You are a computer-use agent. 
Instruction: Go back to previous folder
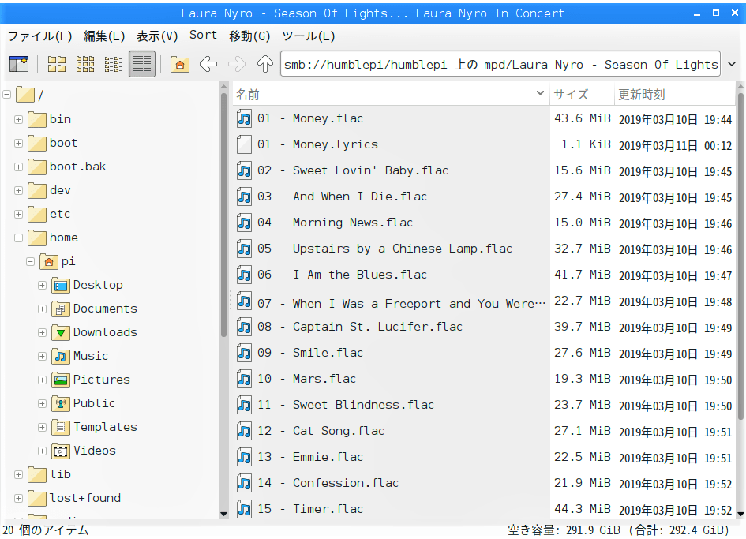pos(208,64)
